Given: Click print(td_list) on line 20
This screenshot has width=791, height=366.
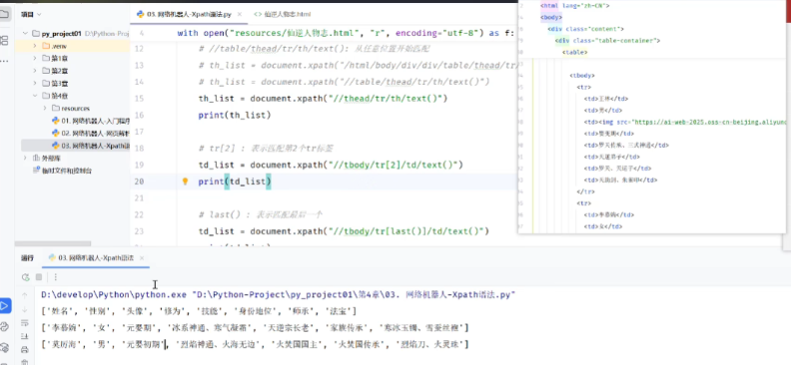Looking at the screenshot, I should [235, 182].
